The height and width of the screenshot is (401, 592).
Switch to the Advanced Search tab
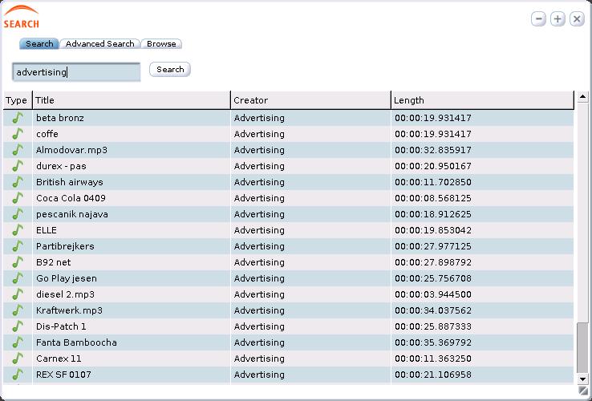tap(99, 44)
